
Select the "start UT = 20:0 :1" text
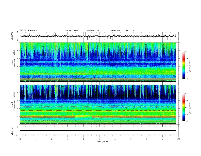click(x=123, y=31)
